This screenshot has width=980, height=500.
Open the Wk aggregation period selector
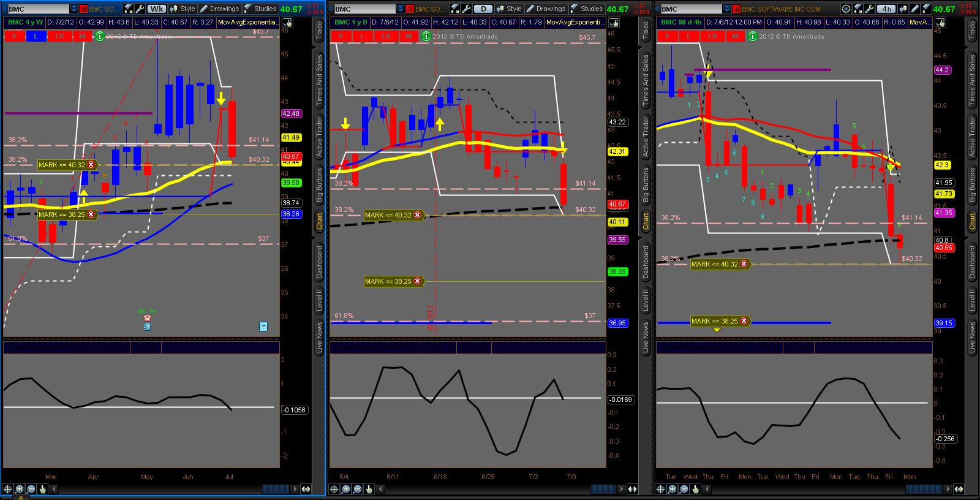157,9
